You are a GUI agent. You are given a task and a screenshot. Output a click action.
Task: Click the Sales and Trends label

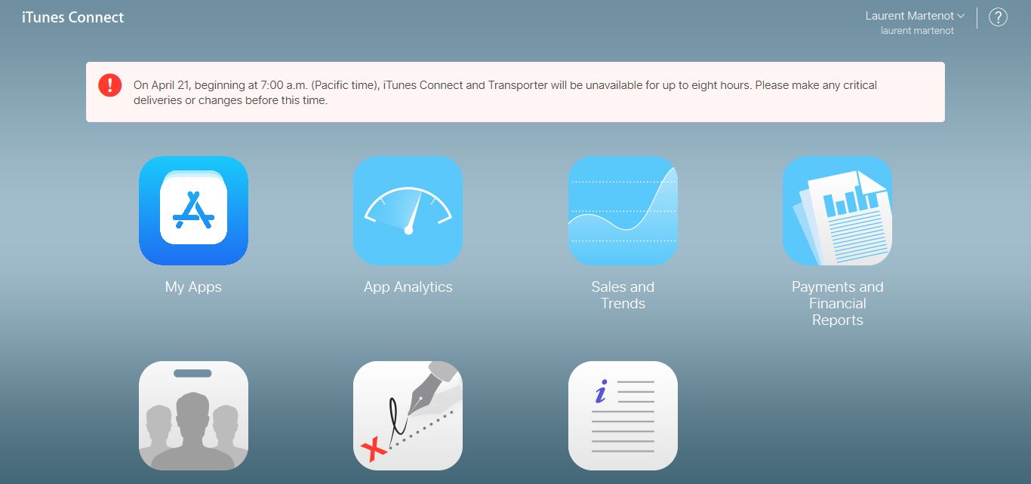click(x=623, y=296)
